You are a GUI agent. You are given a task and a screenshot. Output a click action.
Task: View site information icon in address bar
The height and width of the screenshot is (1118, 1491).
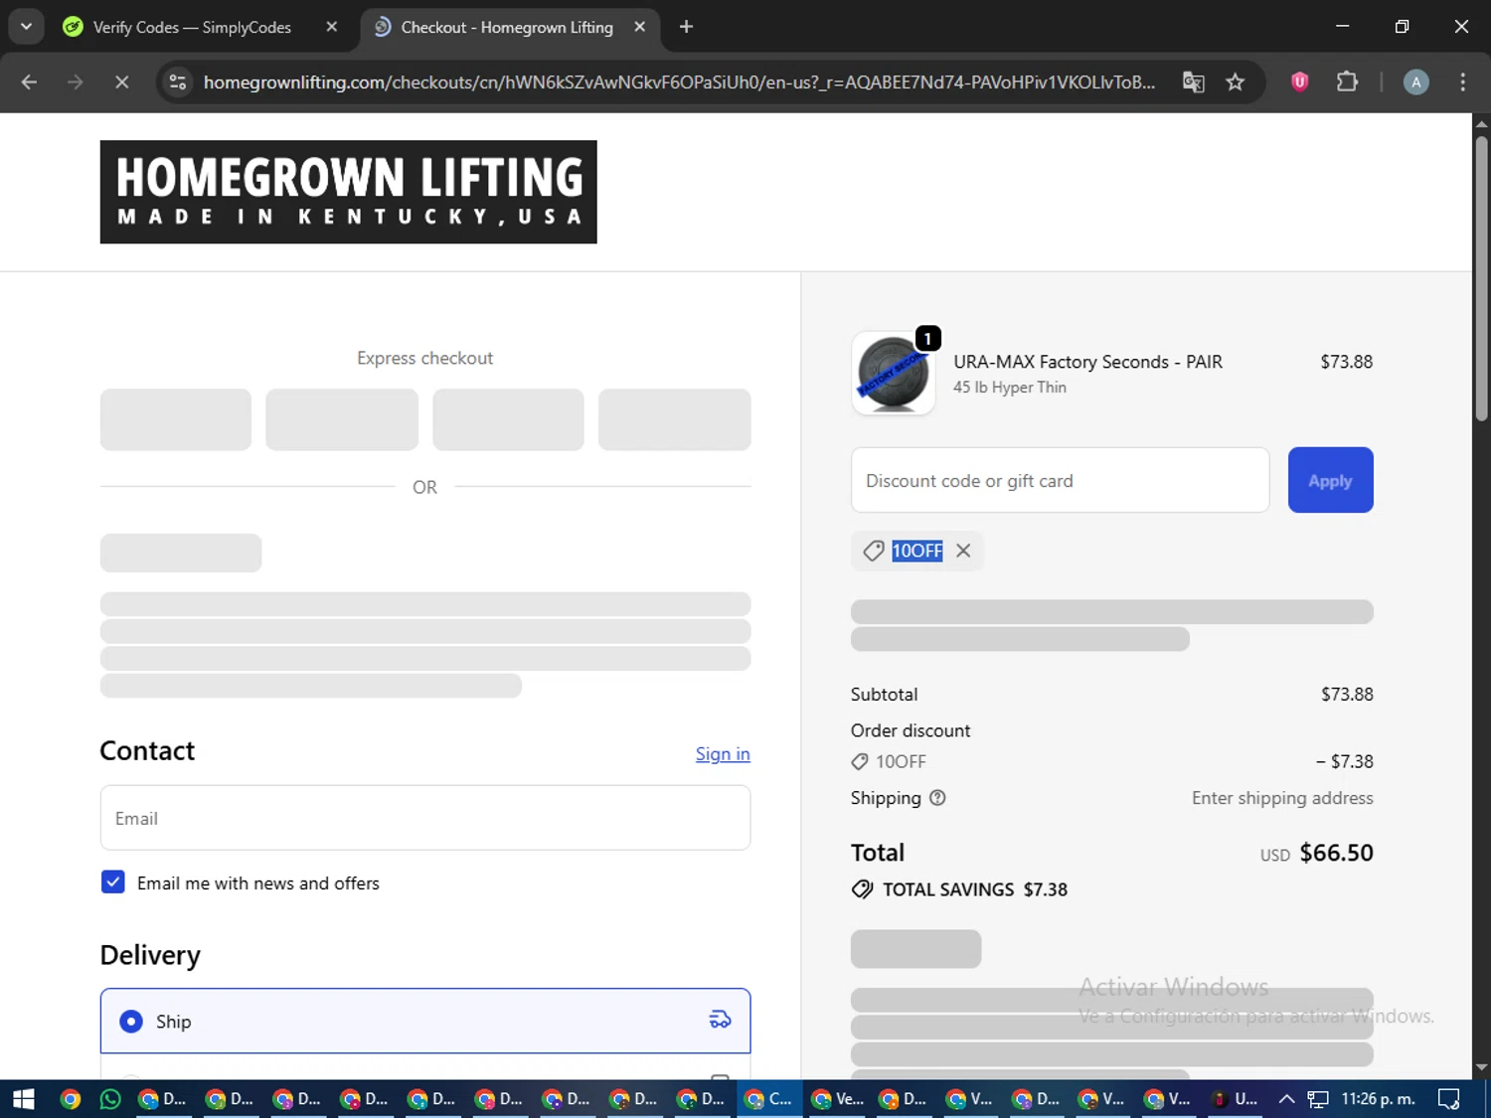pos(178,82)
